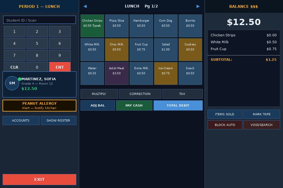Submit ID with ENT key
283x188 pixels.
click(x=60, y=67)
